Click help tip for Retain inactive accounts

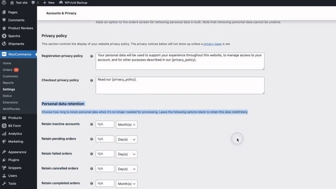[91, 124]
